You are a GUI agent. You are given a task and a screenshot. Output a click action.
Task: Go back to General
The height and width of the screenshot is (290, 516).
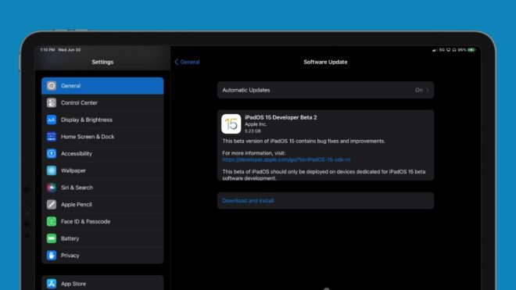(x=187, y=62)
